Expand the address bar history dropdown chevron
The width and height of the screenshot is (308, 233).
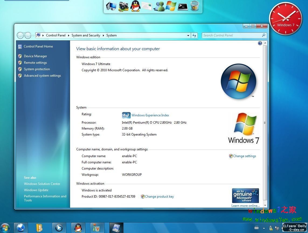pyautogui.click(x=33, y=35)
